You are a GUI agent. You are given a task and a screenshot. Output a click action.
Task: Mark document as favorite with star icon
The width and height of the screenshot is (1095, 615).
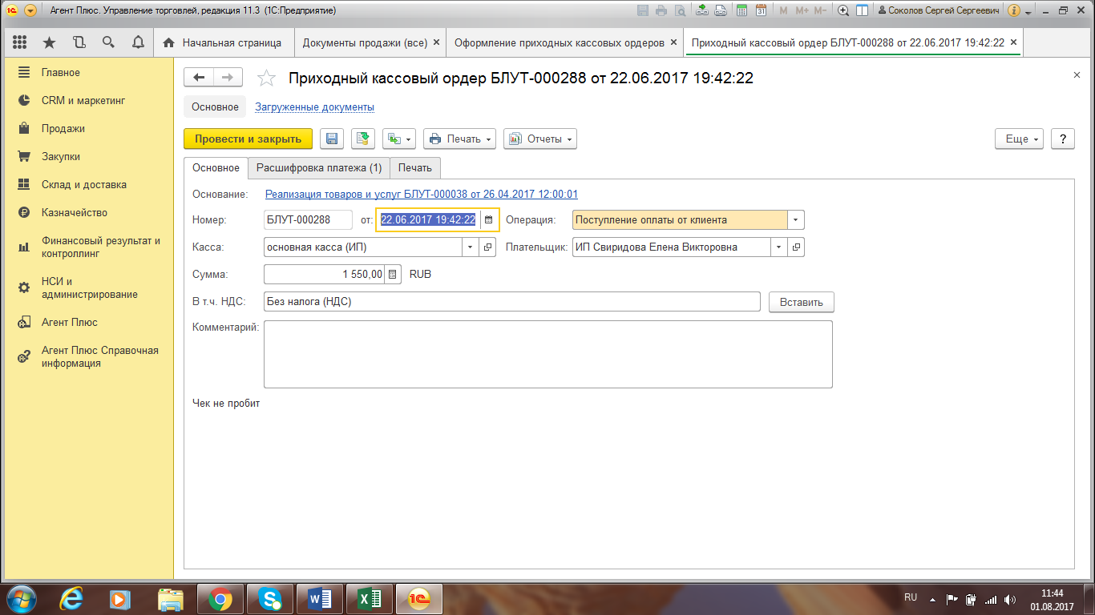pos(265,78)
